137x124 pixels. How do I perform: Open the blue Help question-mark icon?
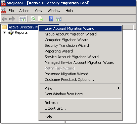click(51, 19)
